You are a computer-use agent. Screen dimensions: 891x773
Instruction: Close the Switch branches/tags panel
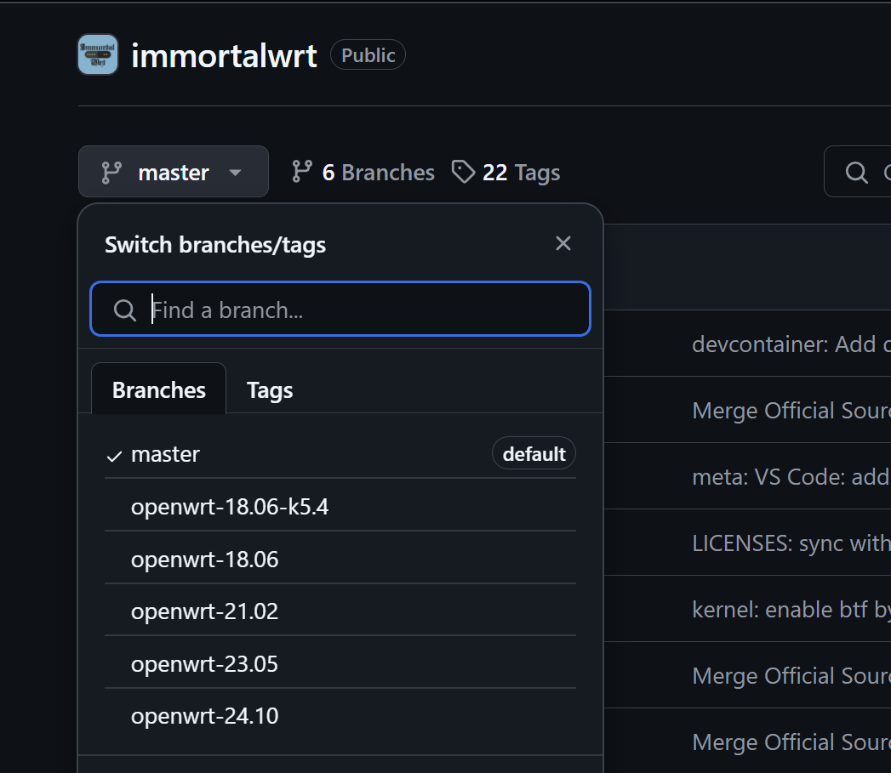coord(563,244)
